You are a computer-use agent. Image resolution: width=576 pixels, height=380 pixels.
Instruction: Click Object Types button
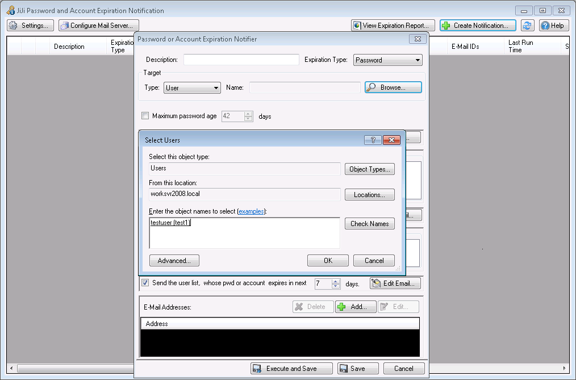370,169
